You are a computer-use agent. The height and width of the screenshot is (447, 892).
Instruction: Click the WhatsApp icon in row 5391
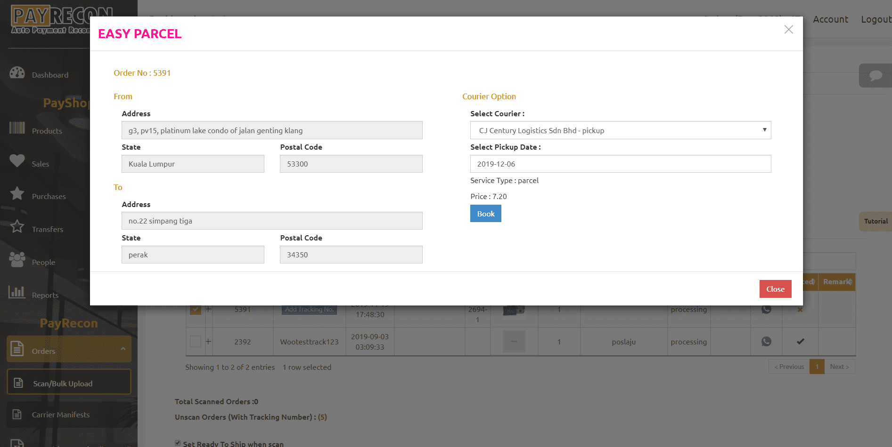[x=766, y=309]
